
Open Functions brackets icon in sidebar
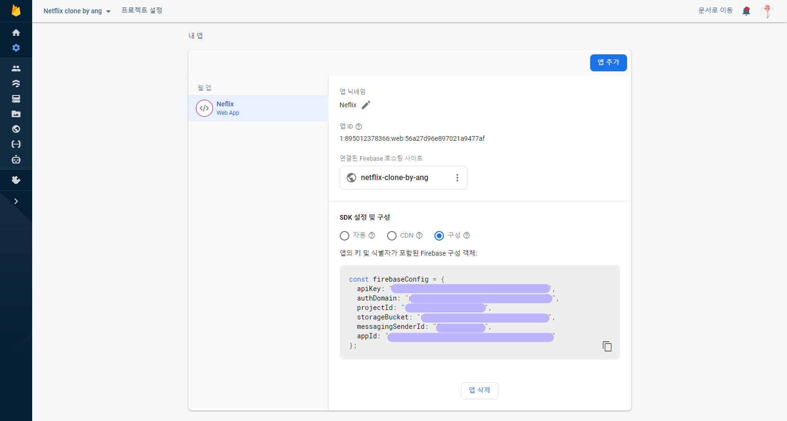(16, 144)
